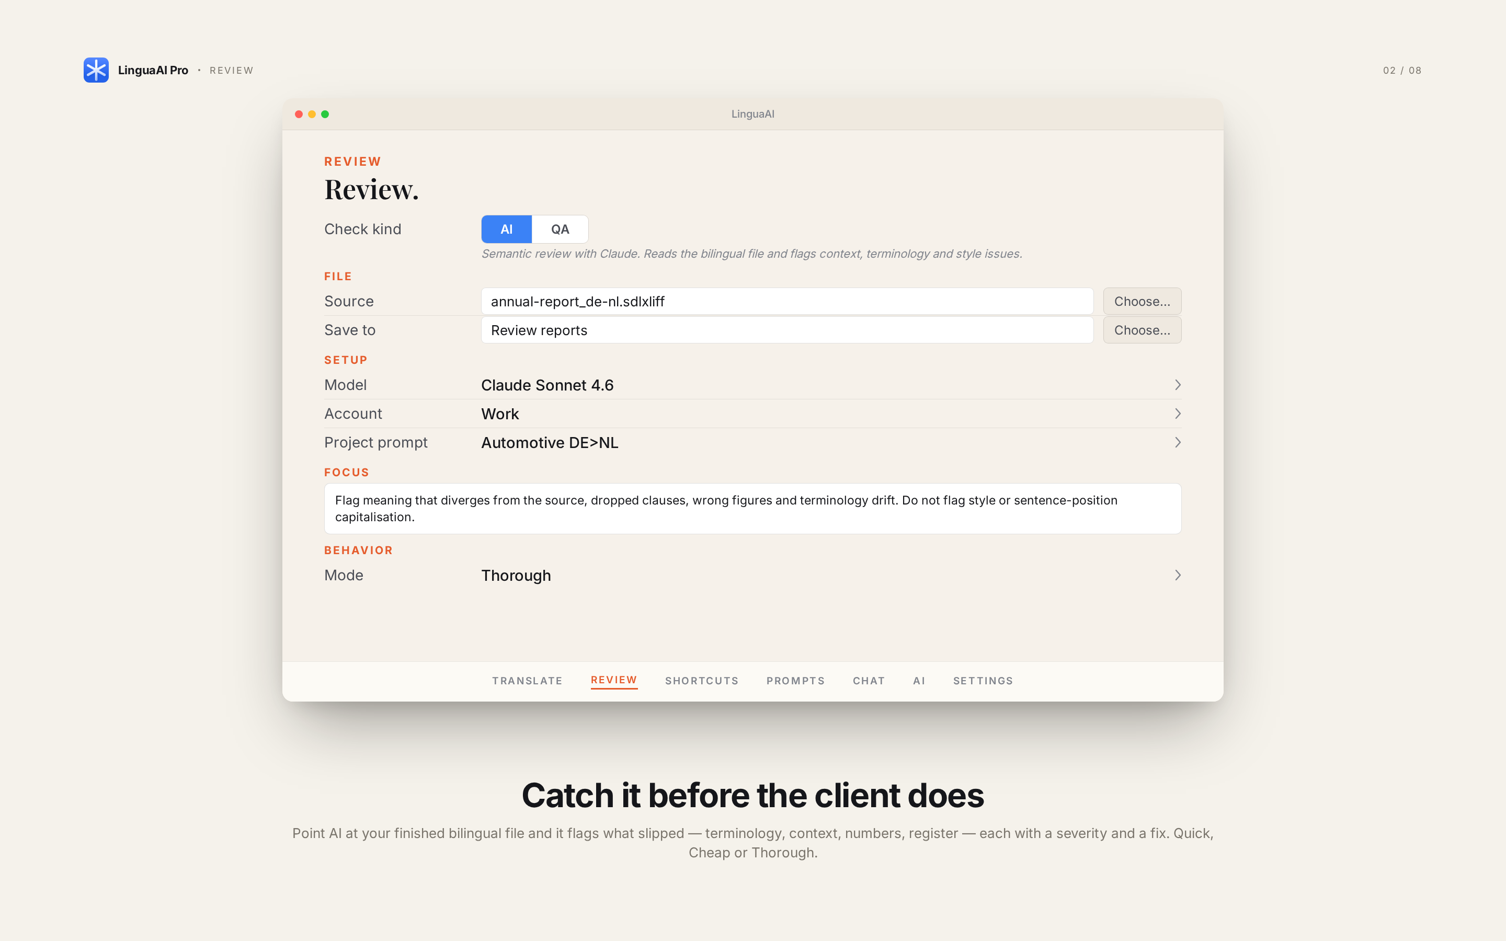Select the QA check kind segment
Viewport: 1506px width, 941px height.
pyautogui.click(x=560, y=229)
